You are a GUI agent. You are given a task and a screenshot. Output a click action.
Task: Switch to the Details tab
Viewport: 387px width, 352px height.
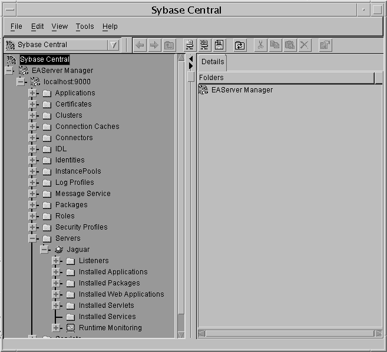pos(213,62)
